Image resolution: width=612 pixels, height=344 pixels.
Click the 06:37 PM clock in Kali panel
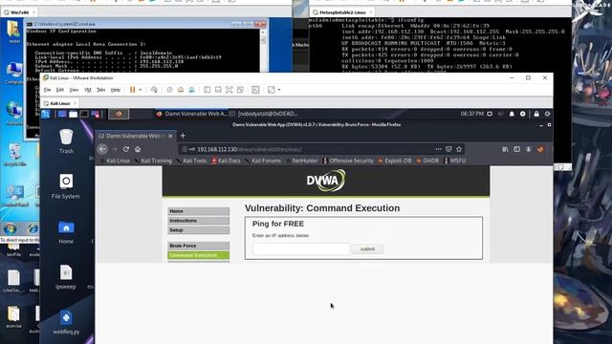pos(471,114)
